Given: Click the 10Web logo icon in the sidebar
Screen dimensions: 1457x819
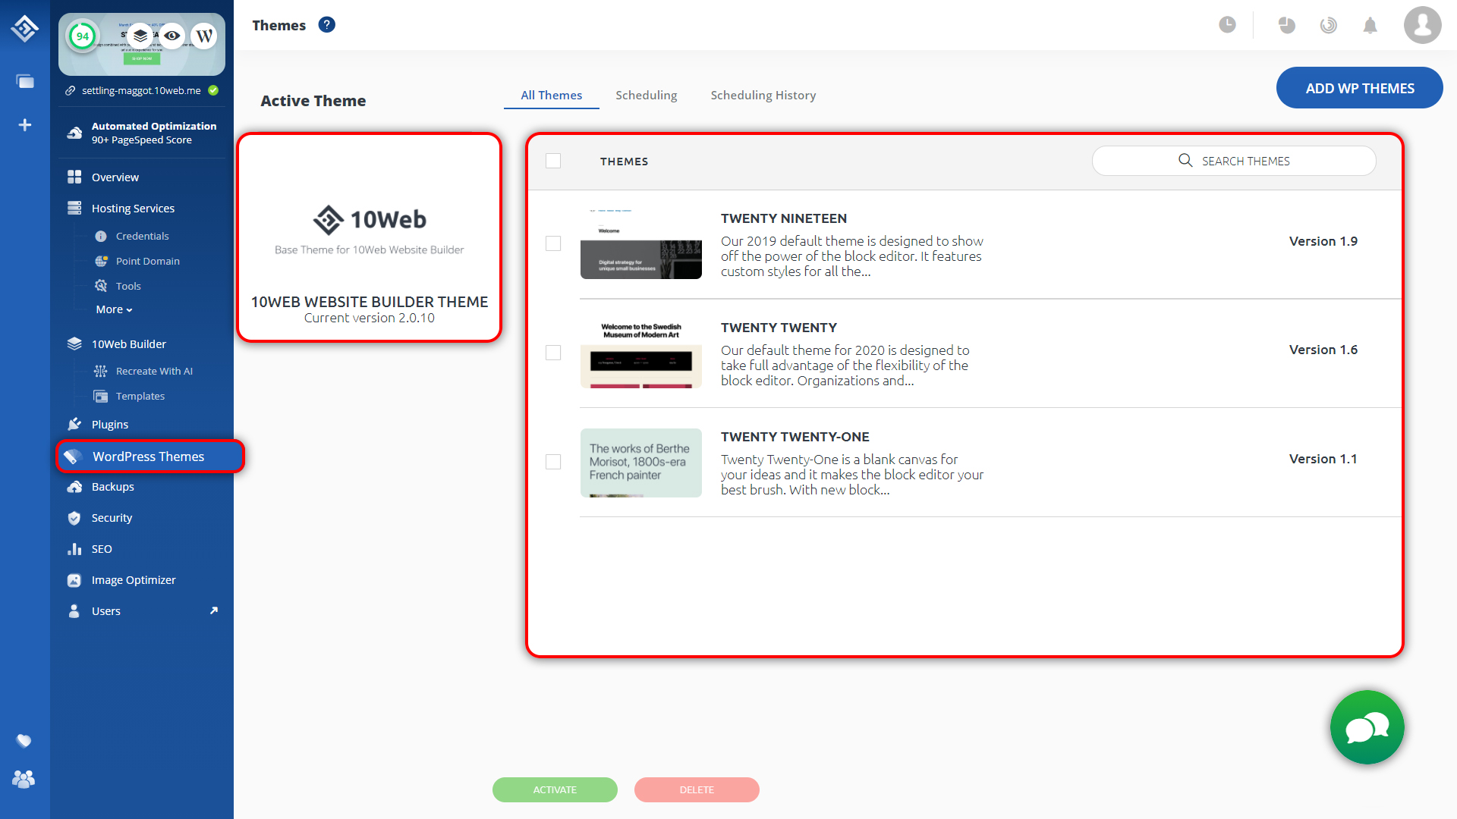Looking at the screenshot, I should (24, 28).
